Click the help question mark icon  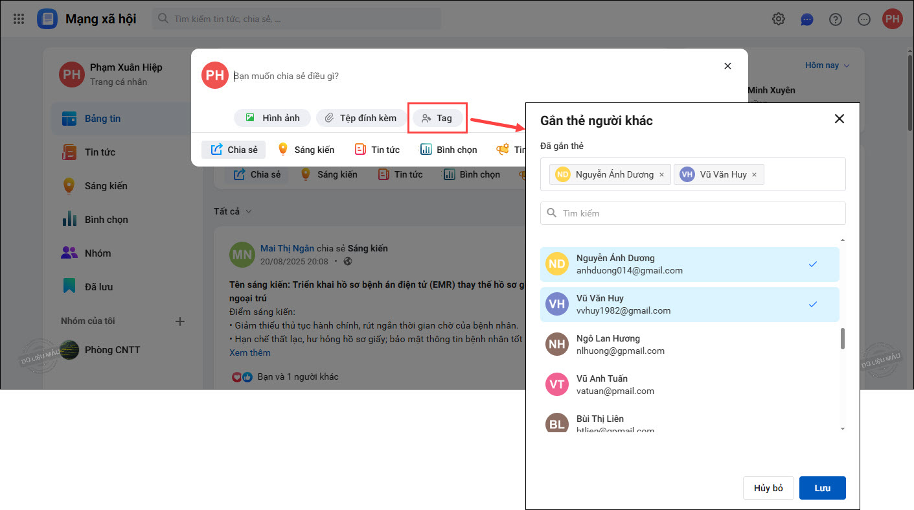836,19
